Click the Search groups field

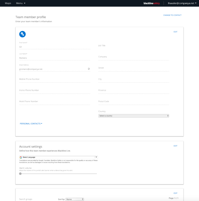click(x=34, y=199)
